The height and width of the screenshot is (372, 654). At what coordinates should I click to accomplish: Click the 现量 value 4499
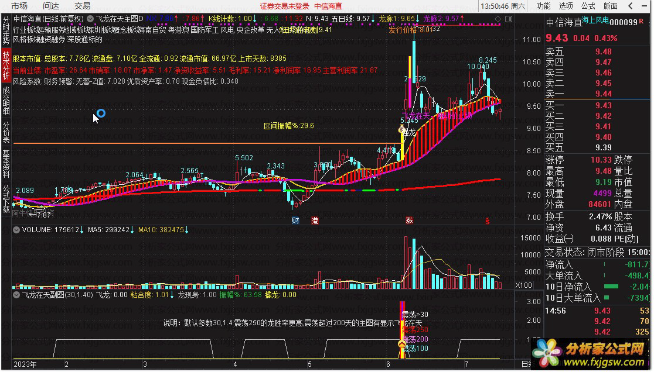tap(602, 193)
